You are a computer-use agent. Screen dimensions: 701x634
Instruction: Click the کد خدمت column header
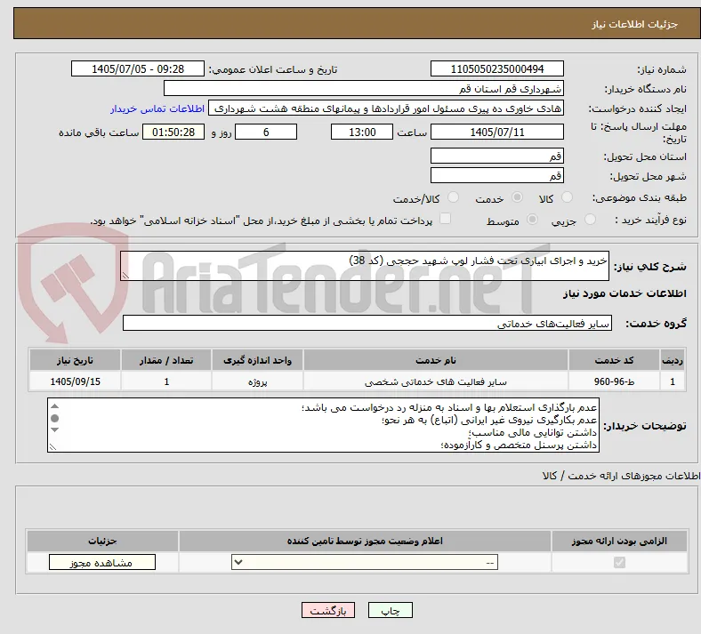pyautogui.click(x=615, y=360)
